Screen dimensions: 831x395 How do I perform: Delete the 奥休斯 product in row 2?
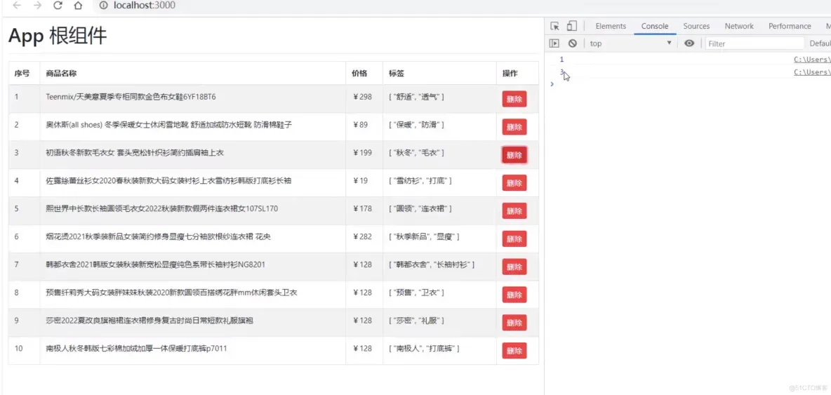tap(514, 127)
